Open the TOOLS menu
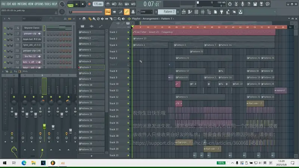 (x=48, y=4)
